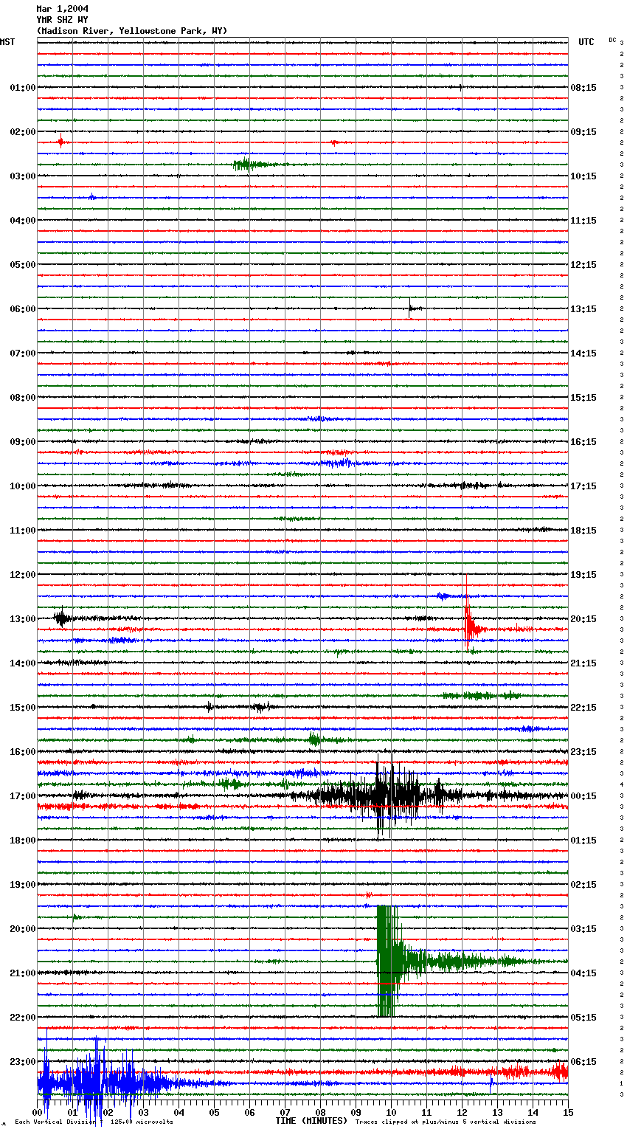The width and height of the screenshot is (627, 1132).
Task: Select the 02:00 MST time label
Action: 23,132
